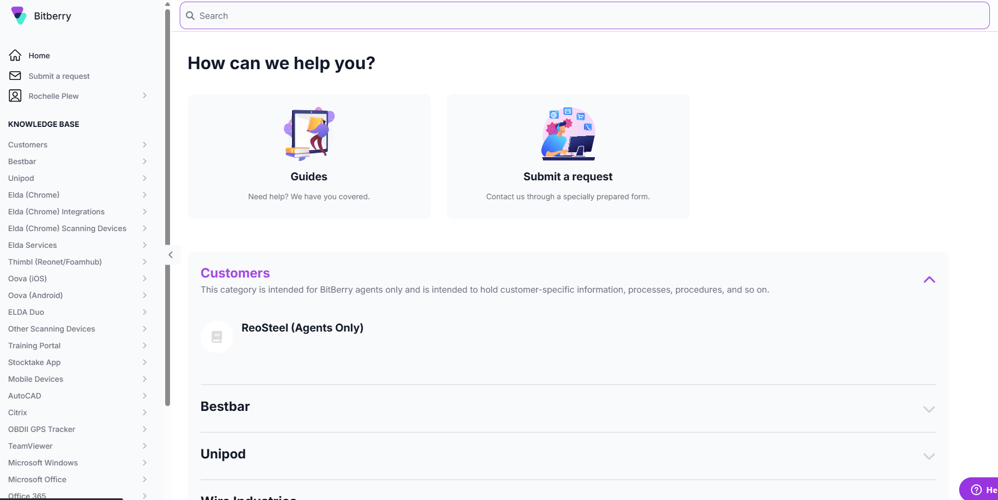The height and width of the screenshot is (500, 998).
Task: Open Rochelle Plew account menu
Action: [x=53, y=96]
